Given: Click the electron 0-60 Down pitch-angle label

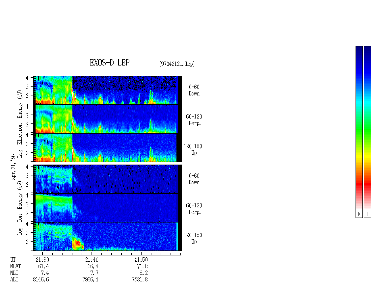Looking at the screenshot, I should [x=194, y=91].
